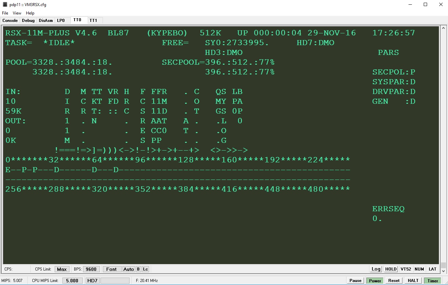Viewport: 448px width, 285px height.
Task: Open the Font selector
Action: click(111, 269)
